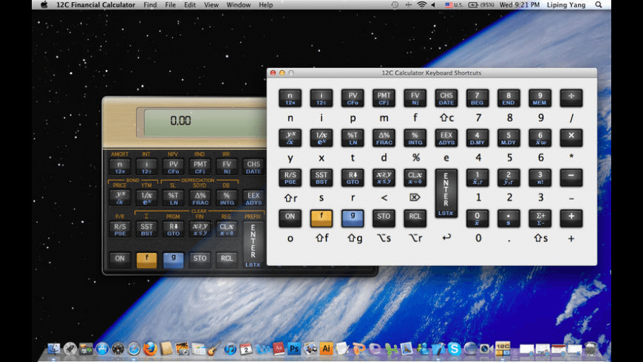The height and width of the screenshot is (362, 643).
Task: Click the 9 MEM key in shortcuts window
Action: (540, 98)
